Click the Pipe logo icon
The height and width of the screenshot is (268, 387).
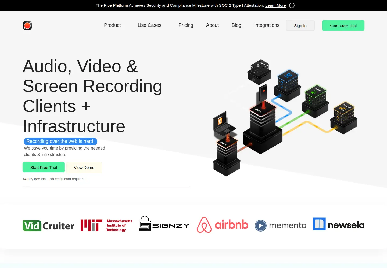(27, 25)
